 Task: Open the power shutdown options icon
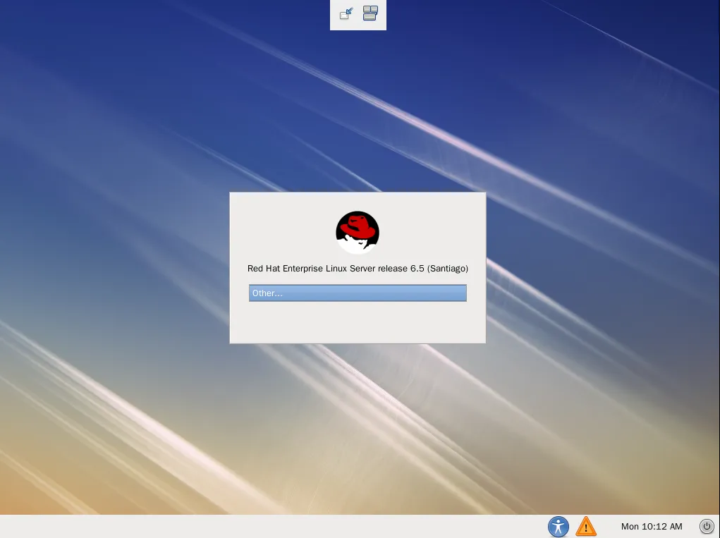coord(707,526)
